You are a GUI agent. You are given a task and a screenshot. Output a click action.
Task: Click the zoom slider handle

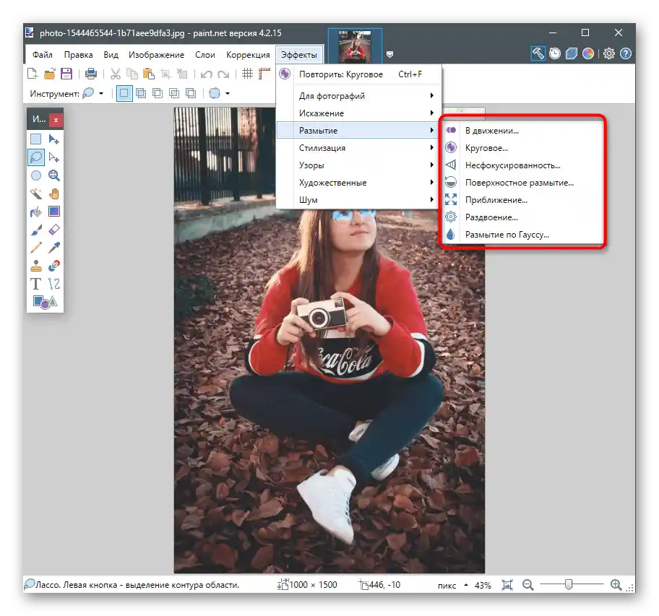pos(569,584)
